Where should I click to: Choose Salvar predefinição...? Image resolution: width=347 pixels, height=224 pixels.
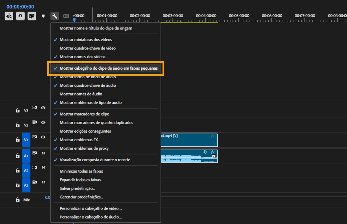click(x=106, y=188)
